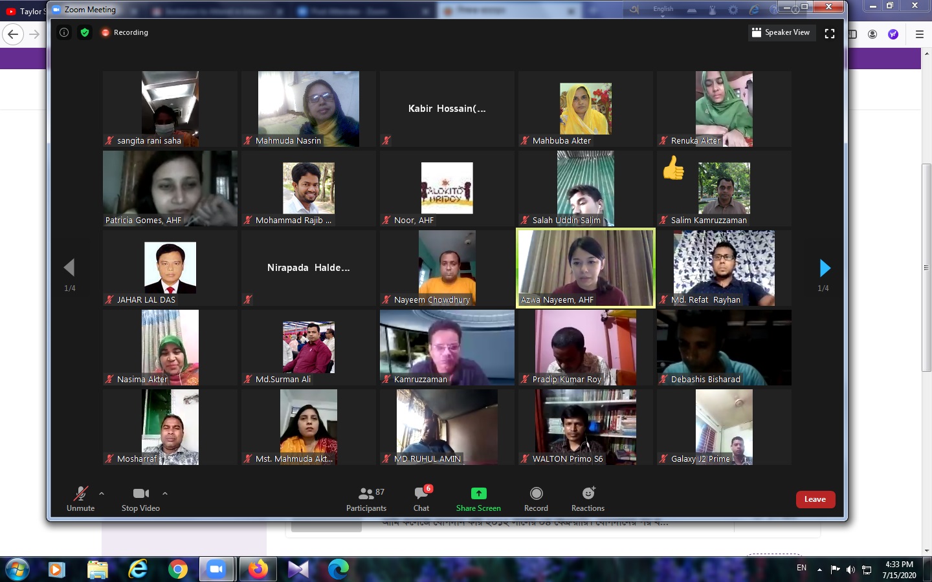The image size is (932, 582).
Task: Go to the previous gallery page arrow
Action: (x=69, y=268)
